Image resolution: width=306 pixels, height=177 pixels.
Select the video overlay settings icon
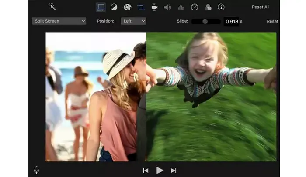pyautogui.click(x=101, y=7)
